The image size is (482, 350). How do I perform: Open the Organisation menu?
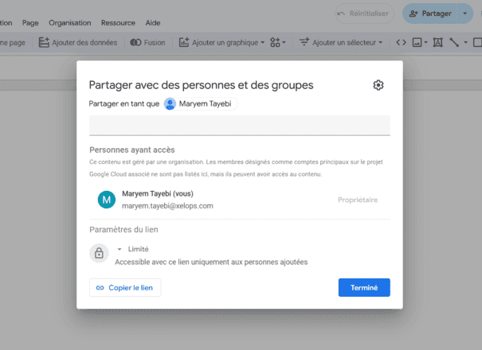70,23
